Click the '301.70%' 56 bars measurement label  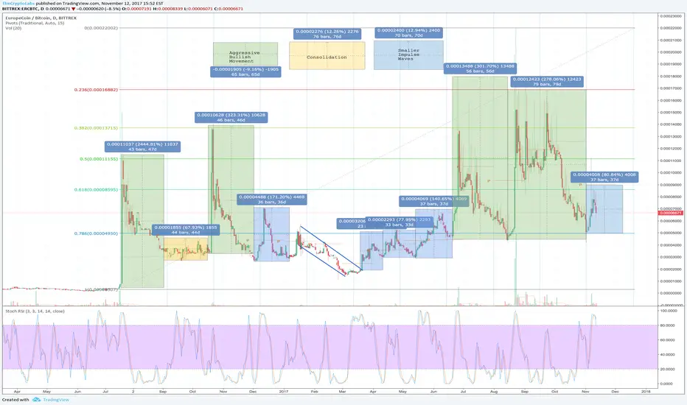click(x=480, y=68)
